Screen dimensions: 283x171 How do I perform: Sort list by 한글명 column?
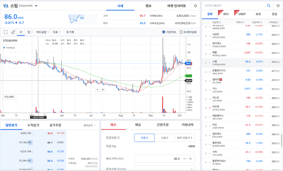pyautogui.click(x=216, y=22)
